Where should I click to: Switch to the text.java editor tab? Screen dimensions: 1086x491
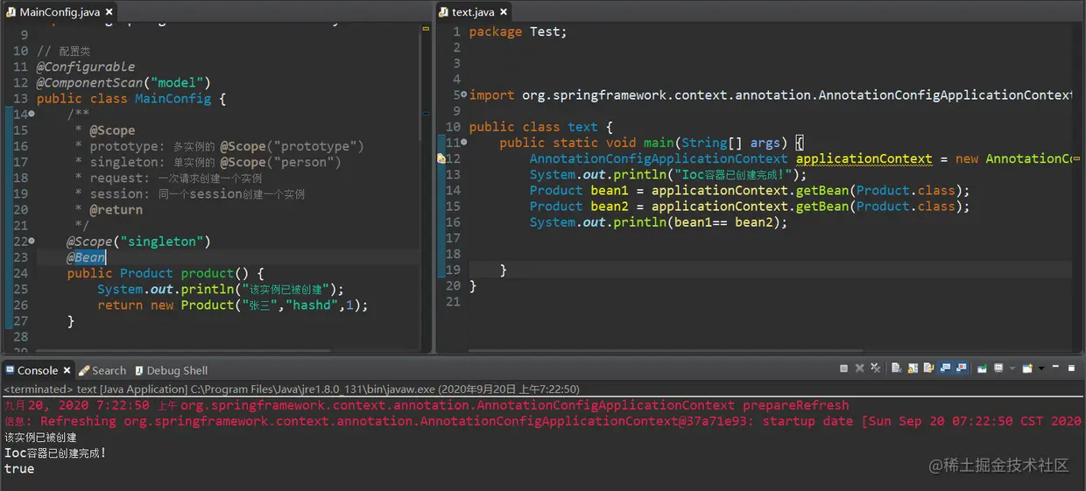click(x=473, y=12)
